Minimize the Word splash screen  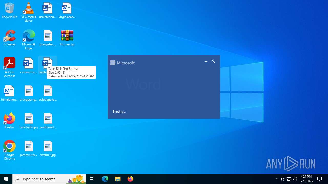point(206,62)
